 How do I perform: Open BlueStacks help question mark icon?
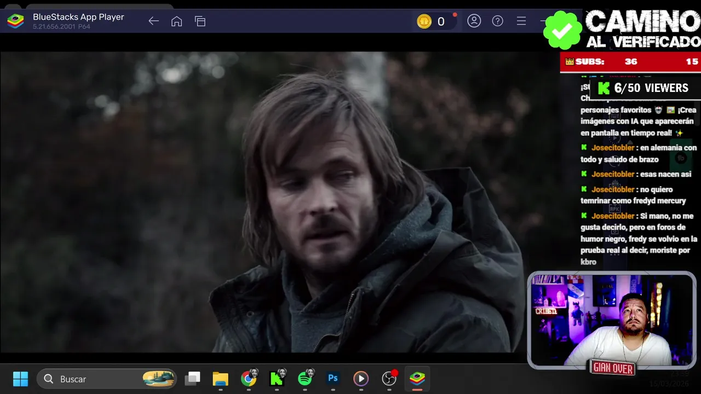(497, 21)
